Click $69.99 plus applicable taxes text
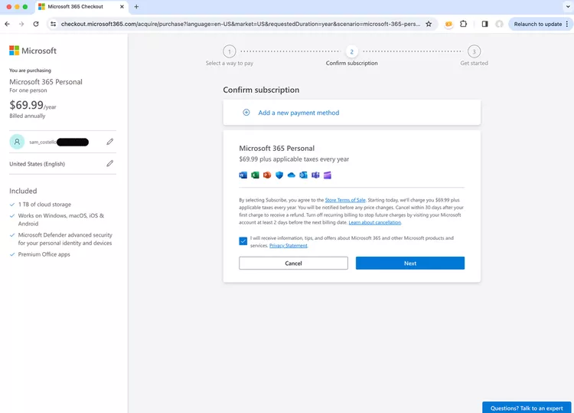The width and height of the screenshot is (574, 413). 294,159
